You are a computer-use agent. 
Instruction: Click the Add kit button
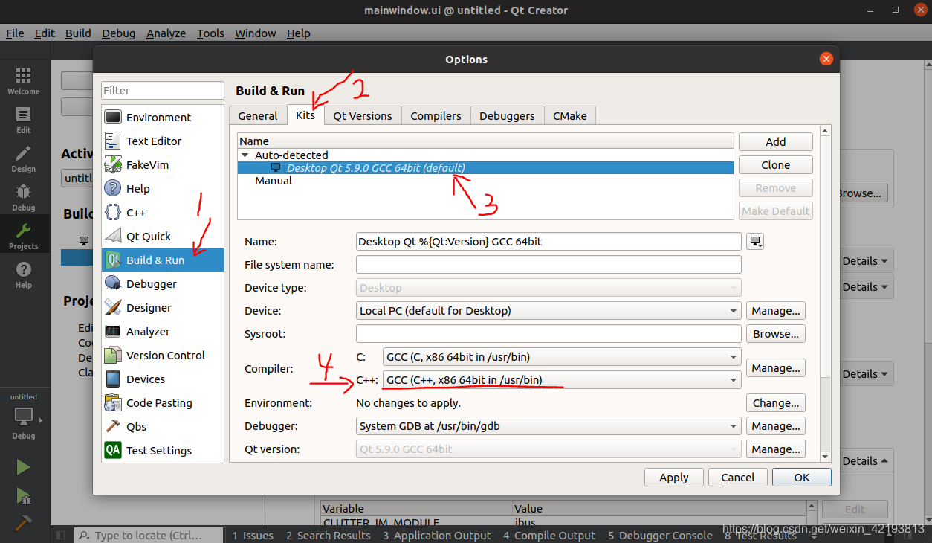coord(775,141)
